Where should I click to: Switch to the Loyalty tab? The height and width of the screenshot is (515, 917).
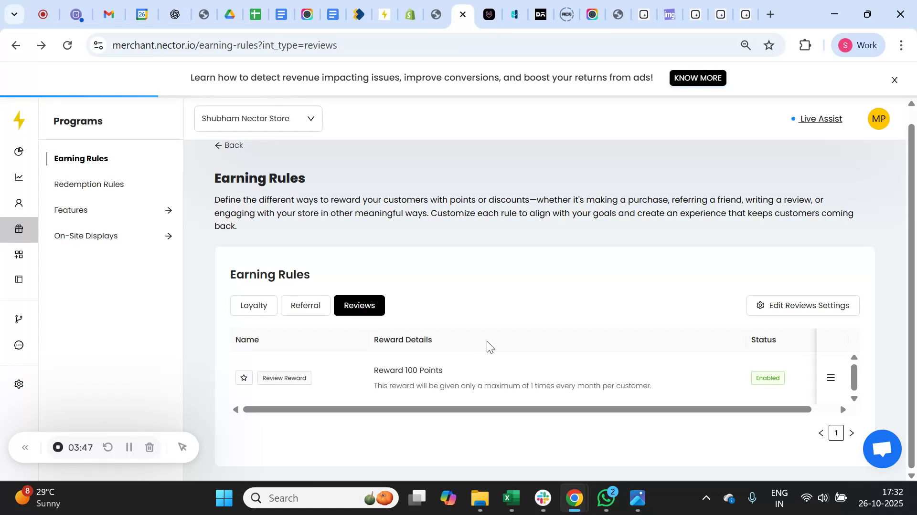[254, 305]
